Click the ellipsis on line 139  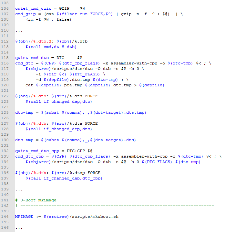click(19, 190)
